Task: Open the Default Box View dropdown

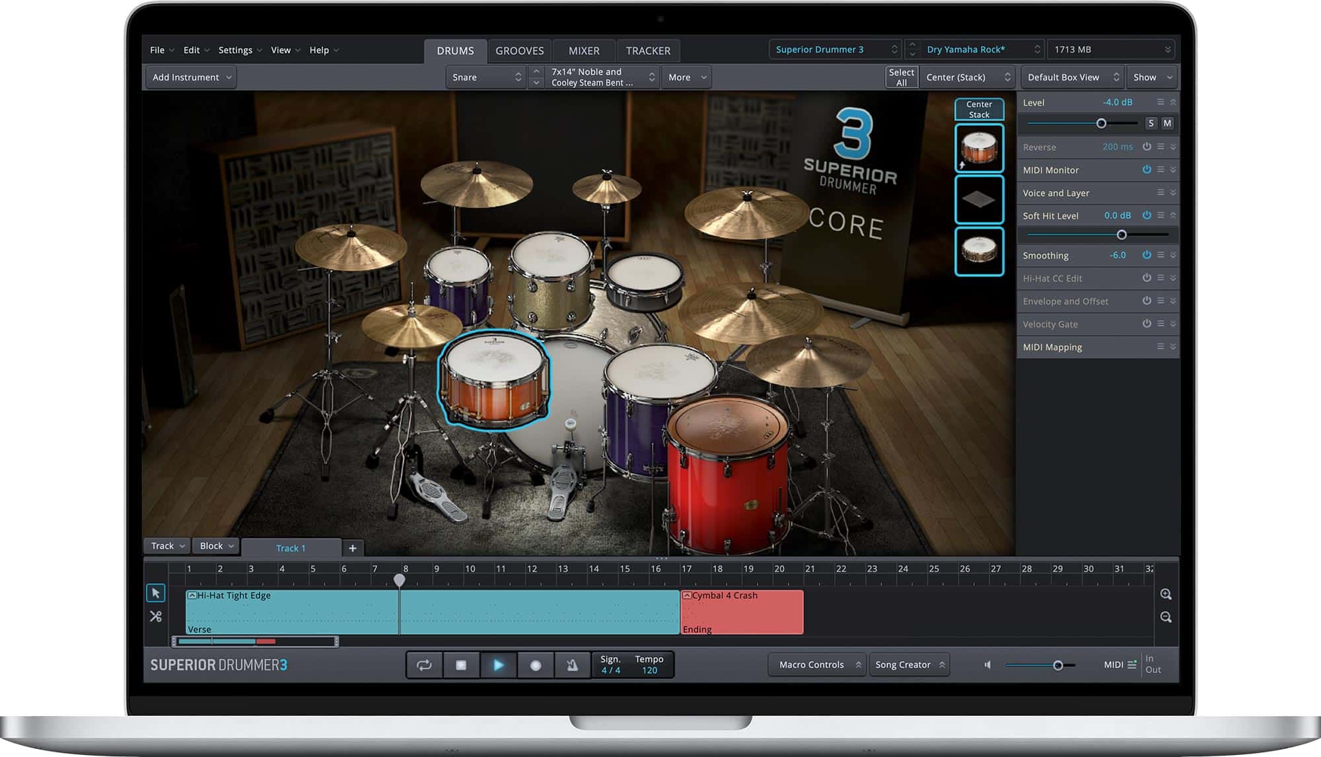Action: [x=1073, y=77]
